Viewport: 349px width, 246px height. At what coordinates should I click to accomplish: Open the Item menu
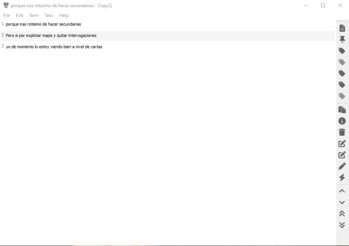click(34, 15)
